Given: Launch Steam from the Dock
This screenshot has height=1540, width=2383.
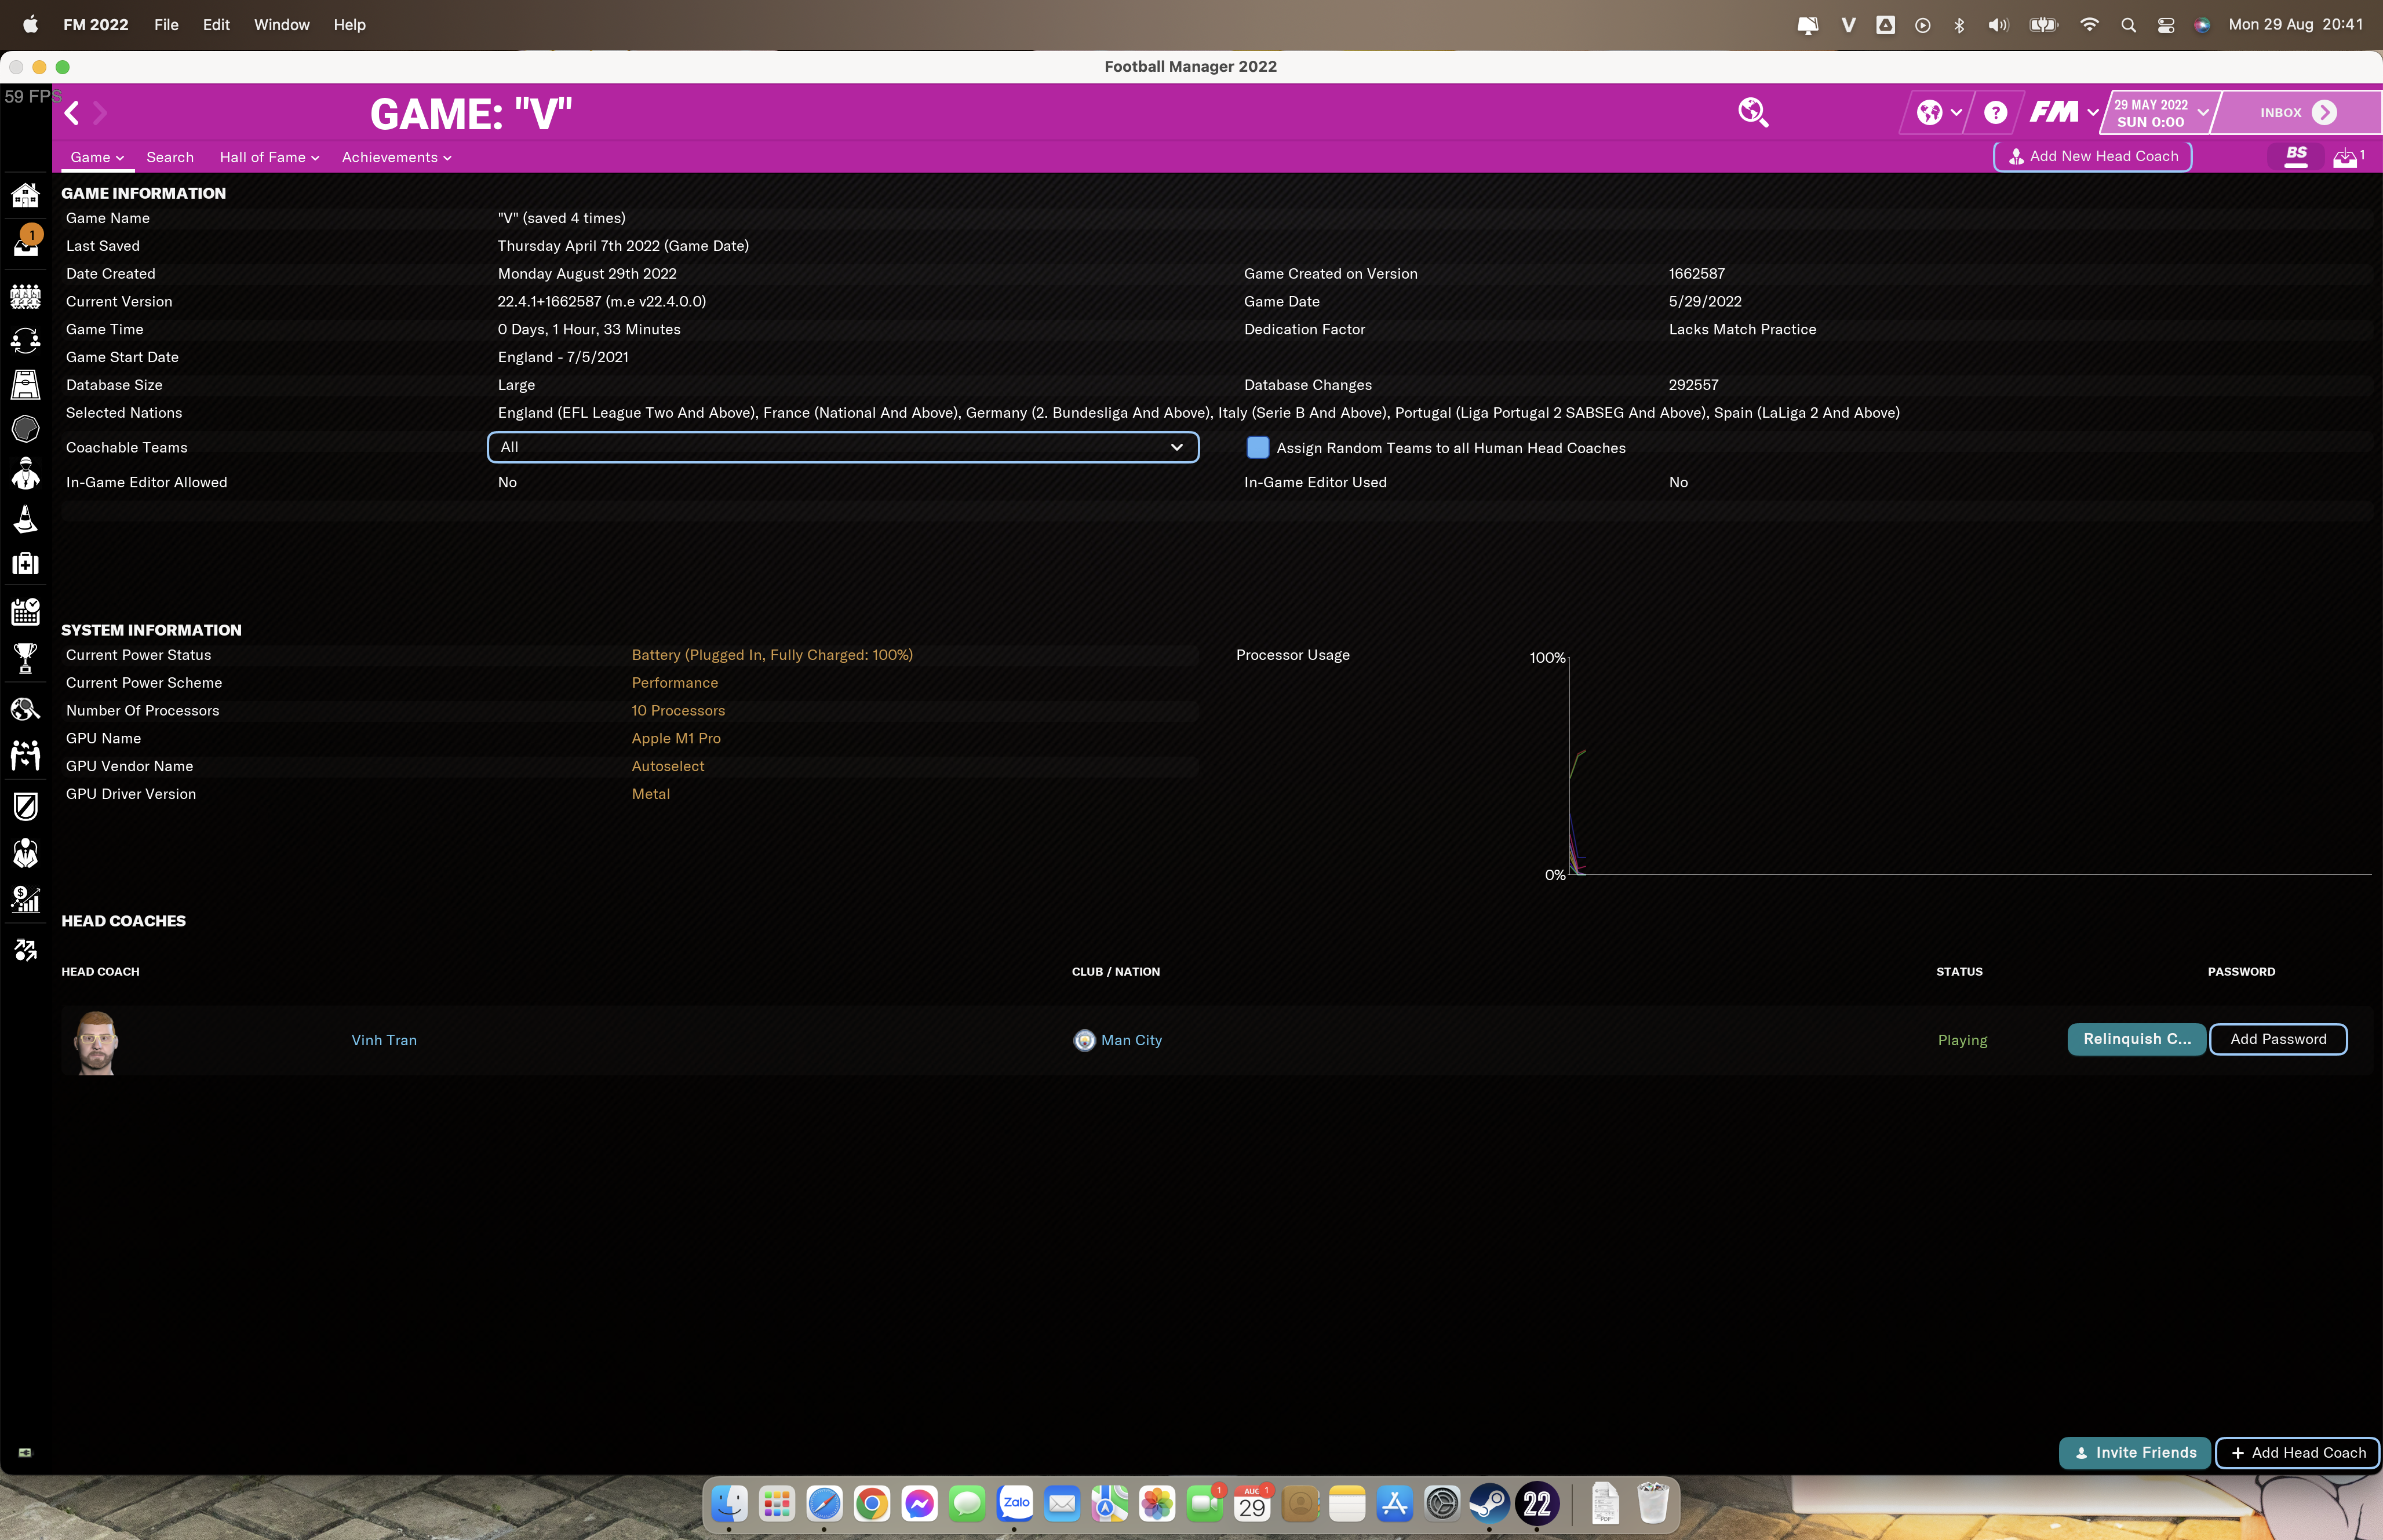Looking at the screenshot, I should click(x=1489, y=1503).
